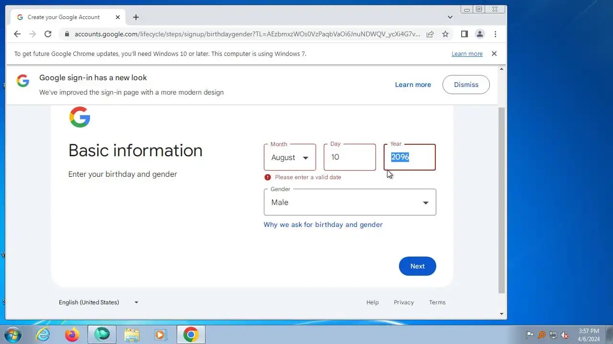This screenshot has width=613, height=344.
Task: Open Why we ask for birthday and gender
Action: (323, 225)
